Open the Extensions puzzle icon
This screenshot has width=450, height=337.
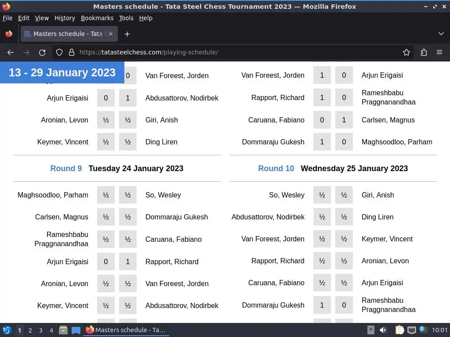click(x=424, y=53)
